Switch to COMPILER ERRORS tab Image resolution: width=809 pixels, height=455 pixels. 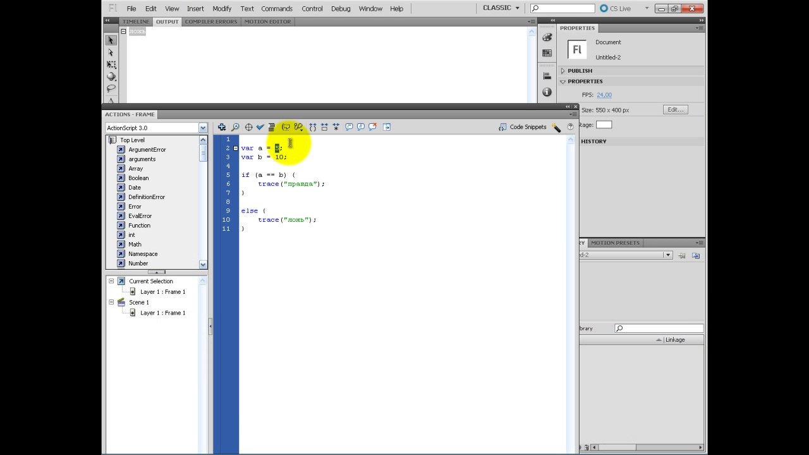[211, 21]
